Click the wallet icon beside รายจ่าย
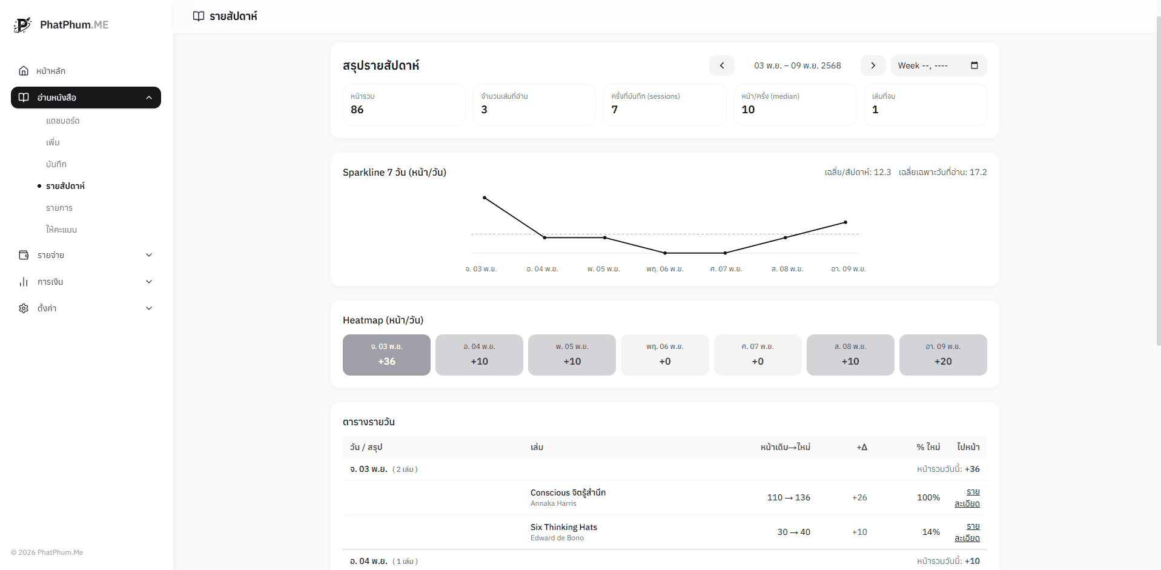 tap(24, 255)
